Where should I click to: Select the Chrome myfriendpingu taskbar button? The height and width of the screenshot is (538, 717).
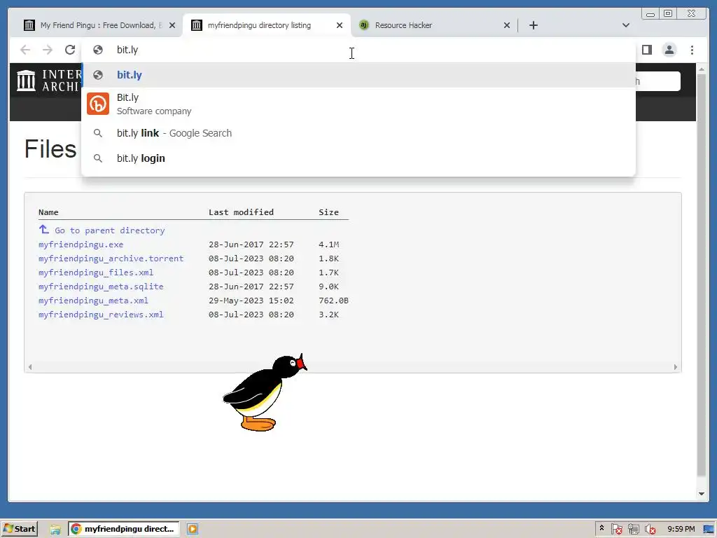[123, 529]
